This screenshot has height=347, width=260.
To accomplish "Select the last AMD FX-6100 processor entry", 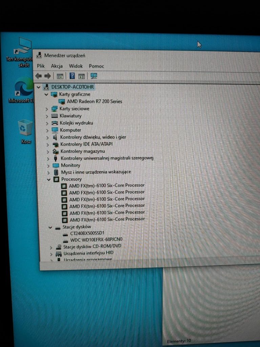I will pyautogui.click(x=107, y=219).
